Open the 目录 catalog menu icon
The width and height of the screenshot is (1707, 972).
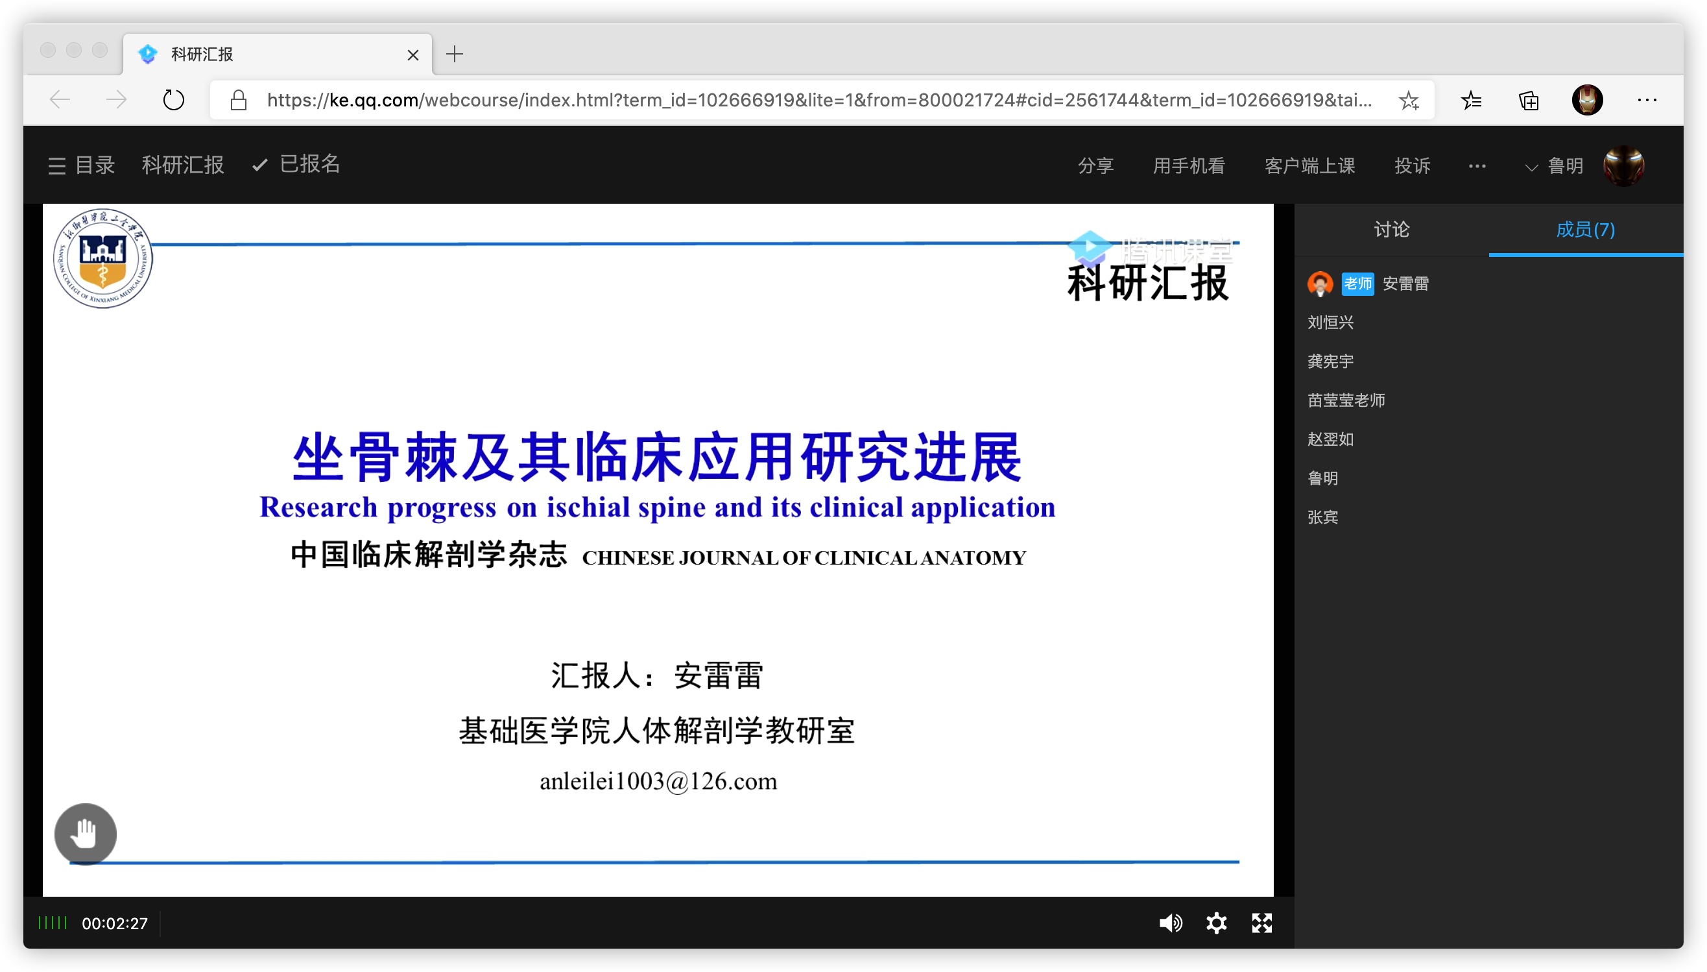(x=56, y=165)
